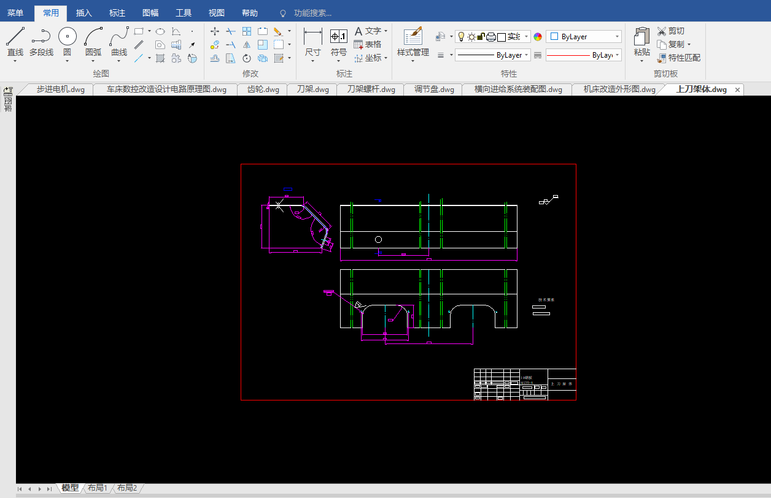Screen dimensions: 771x498
Task: Open the color wheel picker
Action: [538, 37]
